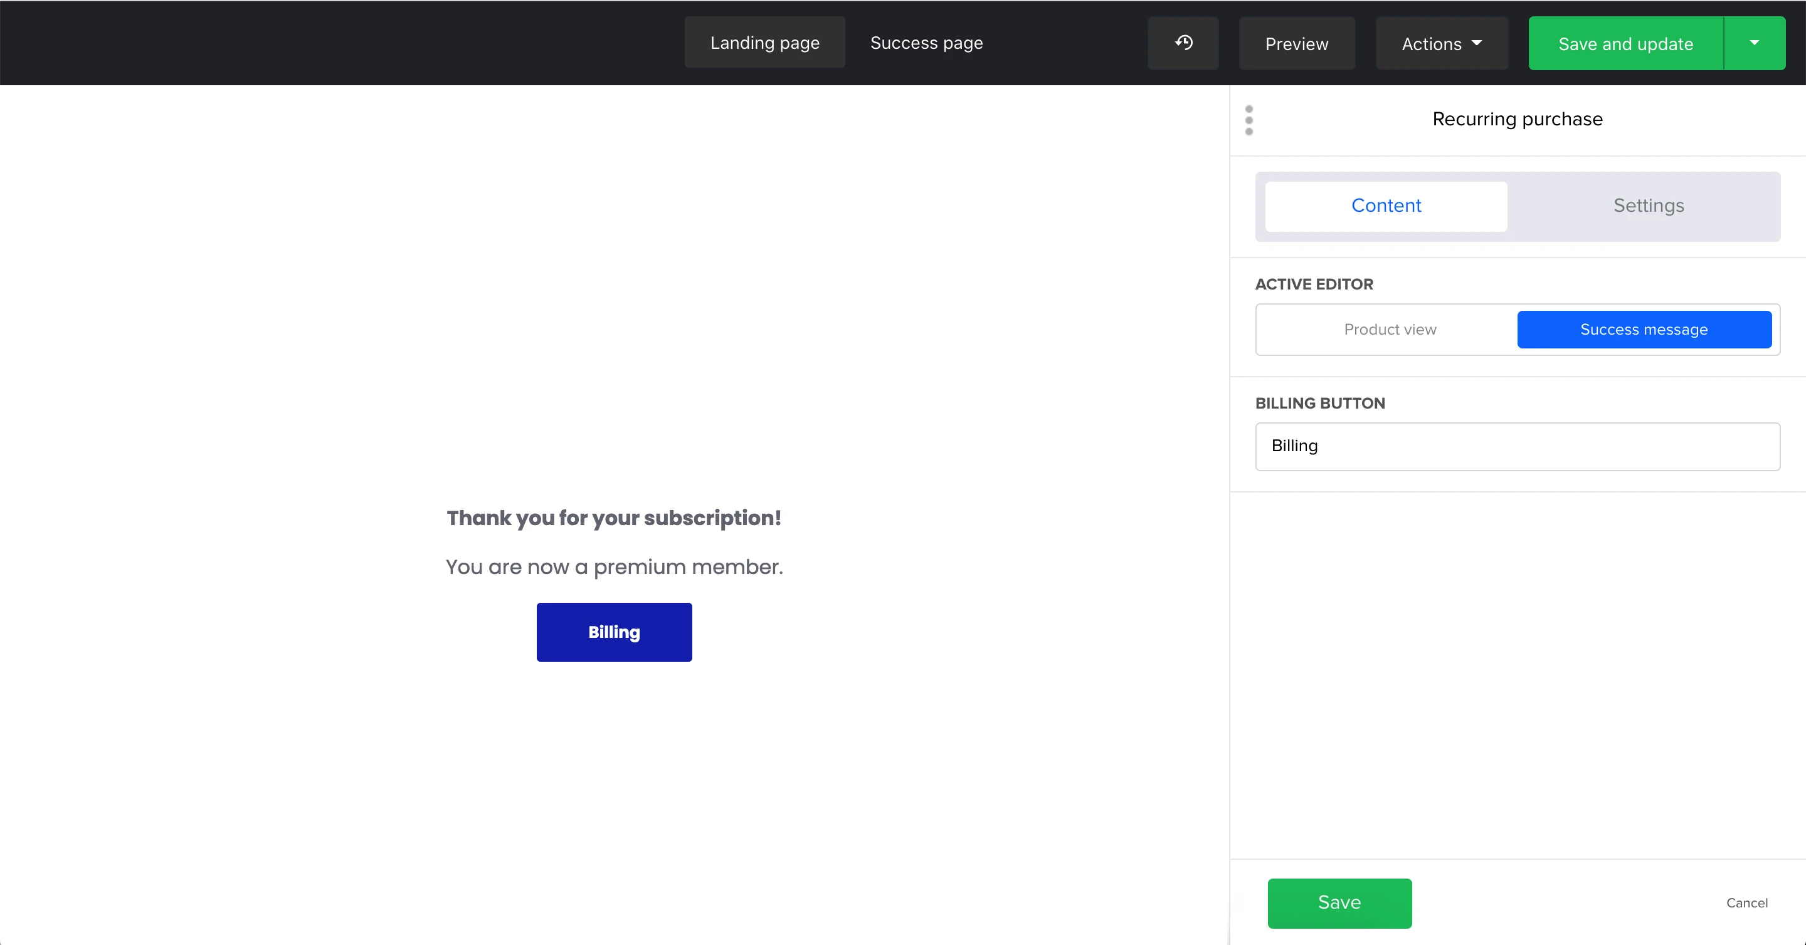This screenshot has width=1806, height=945.
Task: Focus the Billing button text field
Action: click(1517, 446)
